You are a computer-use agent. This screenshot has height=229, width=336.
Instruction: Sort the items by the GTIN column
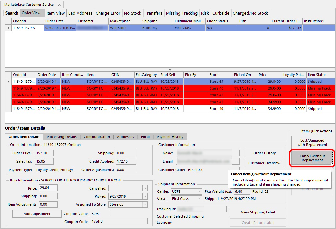click(122, 75)
